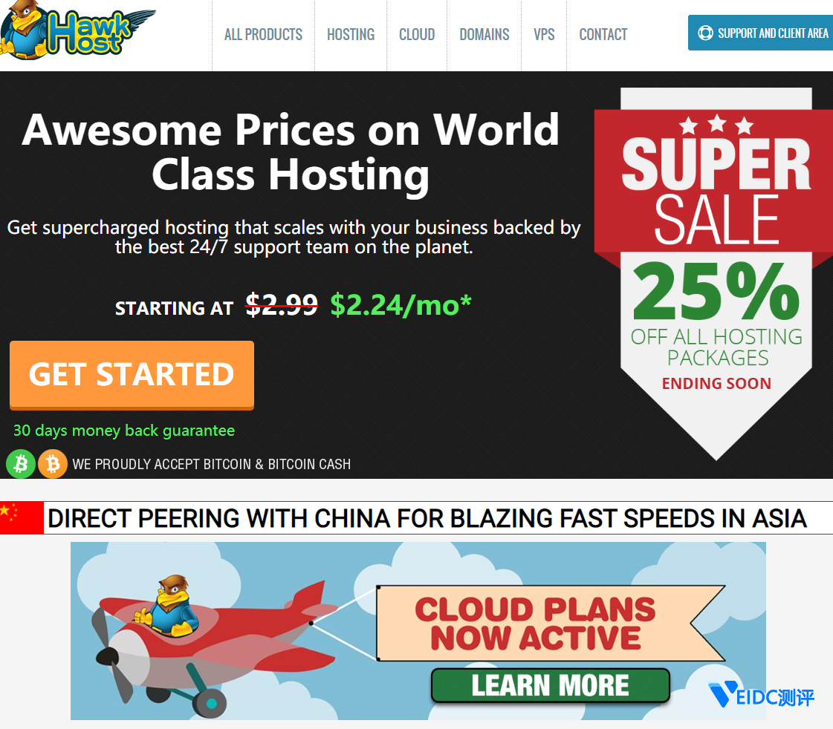Viewport: 833px width, 729px height.
Task: Click the Direct Peering with China banner
Action: point(416,518)
